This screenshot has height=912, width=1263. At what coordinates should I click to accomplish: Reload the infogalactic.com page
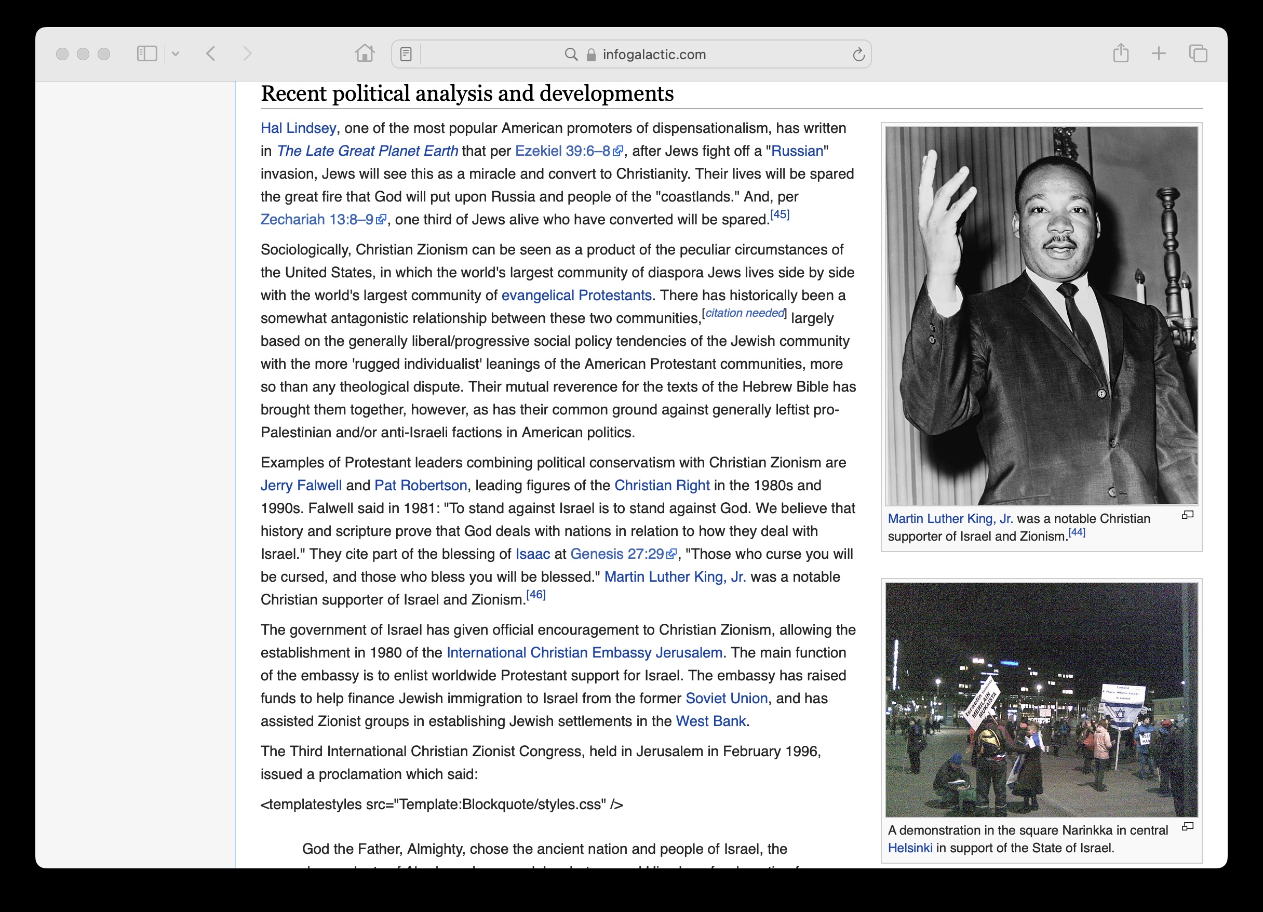coord(858,54)
